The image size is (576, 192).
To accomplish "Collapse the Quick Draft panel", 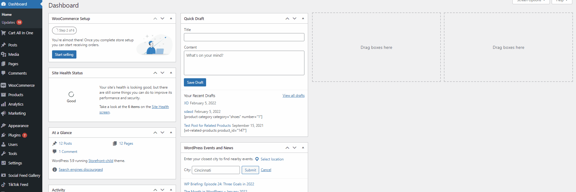I will click(303, 19).
